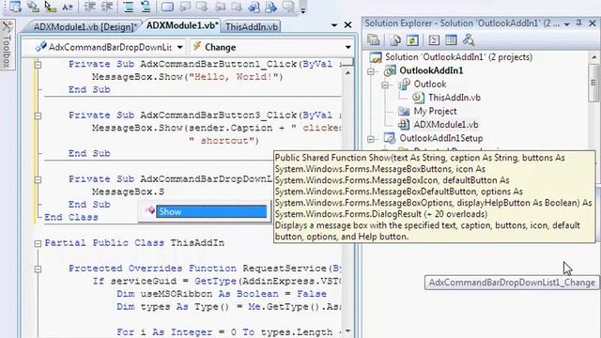Viewport: 601px width, 338px height.
Task: Collapse the AdxCommandBarButton3_Click sub outline
Action: (38, 115)
